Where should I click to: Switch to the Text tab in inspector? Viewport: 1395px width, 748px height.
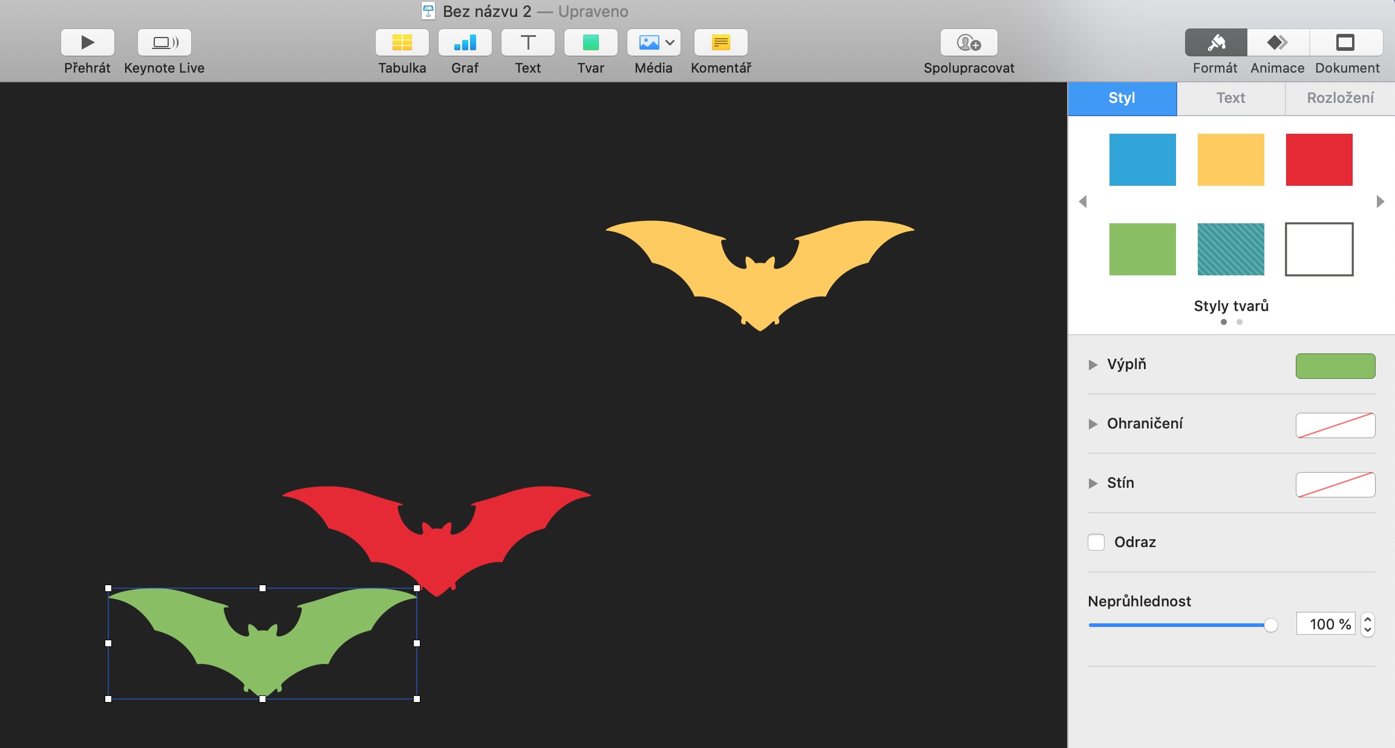(x=1230, y=98)
